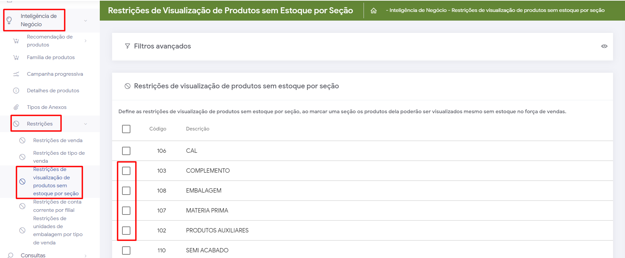
Task: Click the home icon in the breadcrumb
Action: tap(374, 11)
